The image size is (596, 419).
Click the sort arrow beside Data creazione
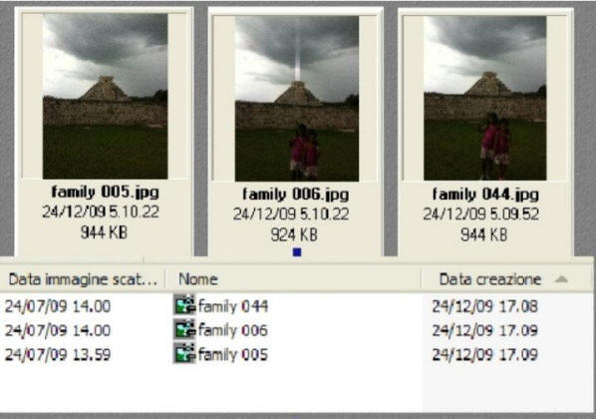561,279
